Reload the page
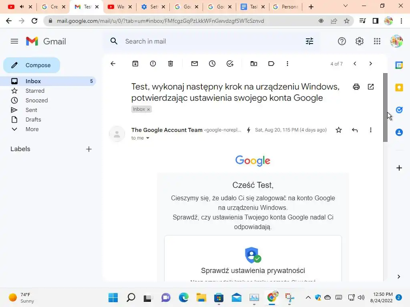410x307 pixels. coord(34,21)
